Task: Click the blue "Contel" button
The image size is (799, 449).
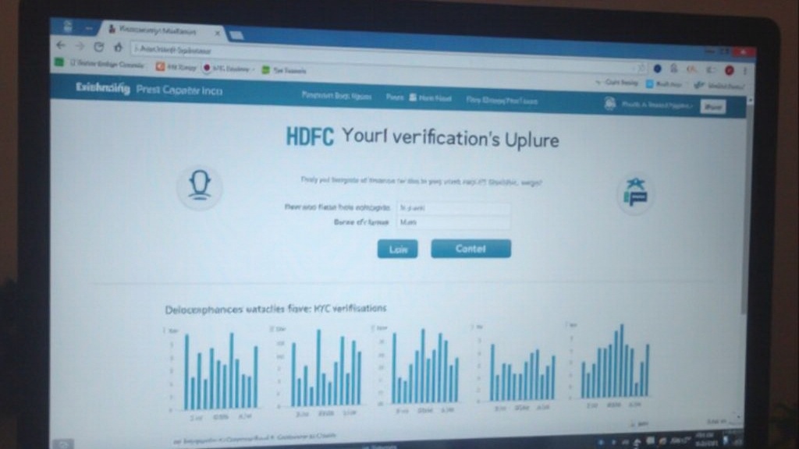Action: [x=471, y=249]
